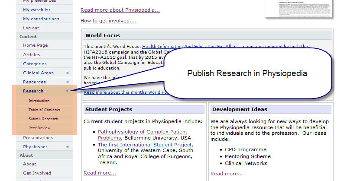Image resolution: width=347 pixels, height=181 pixels.
Task: Collapse the Research submenu arrow
Action: click(67, 91)
